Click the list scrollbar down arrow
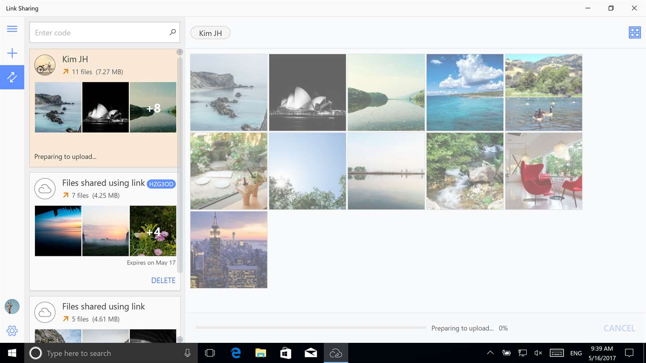 coord(179,340)
